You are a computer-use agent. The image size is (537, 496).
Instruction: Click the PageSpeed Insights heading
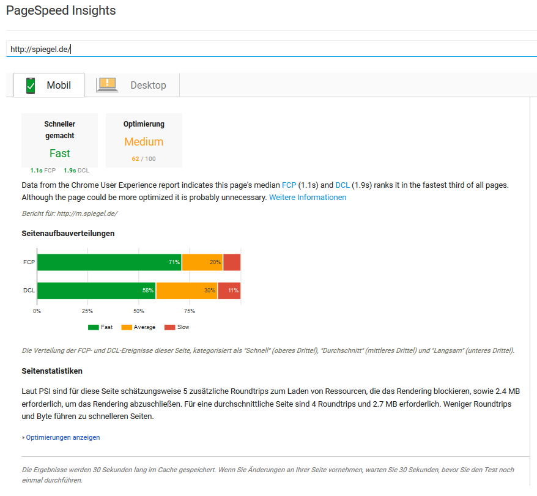[61, 10]
